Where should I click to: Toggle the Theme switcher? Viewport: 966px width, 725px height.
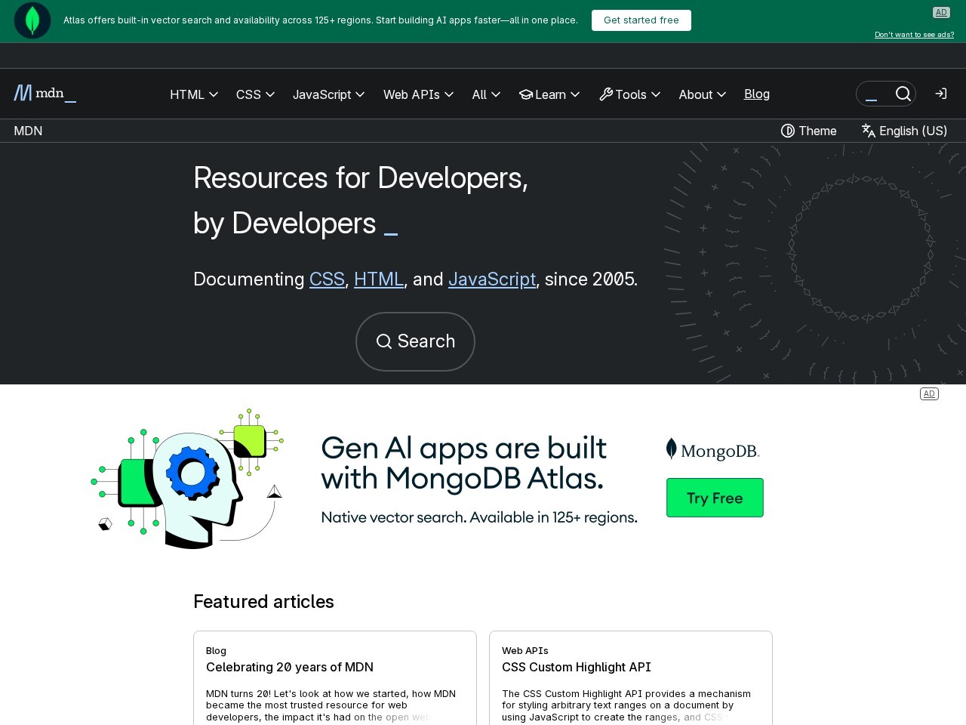point(808,131)
